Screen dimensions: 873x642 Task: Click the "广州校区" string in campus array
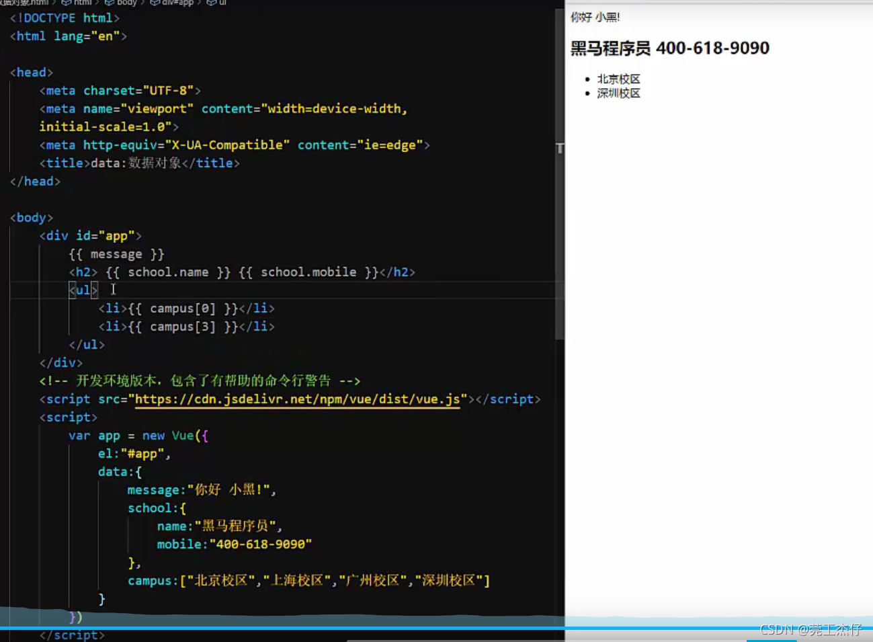click(x=372, y=581)
